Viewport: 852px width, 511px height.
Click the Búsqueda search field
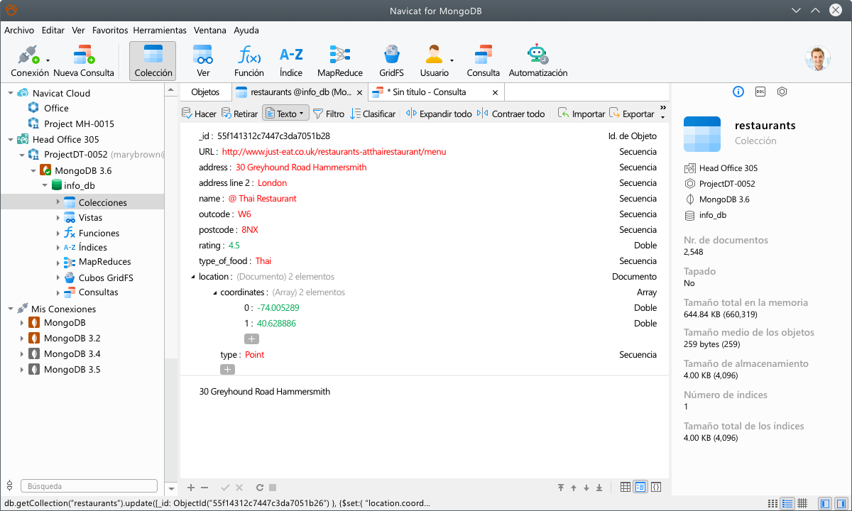89,486
